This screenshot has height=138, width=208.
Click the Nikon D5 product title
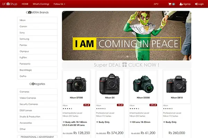[x=110, y=98]
